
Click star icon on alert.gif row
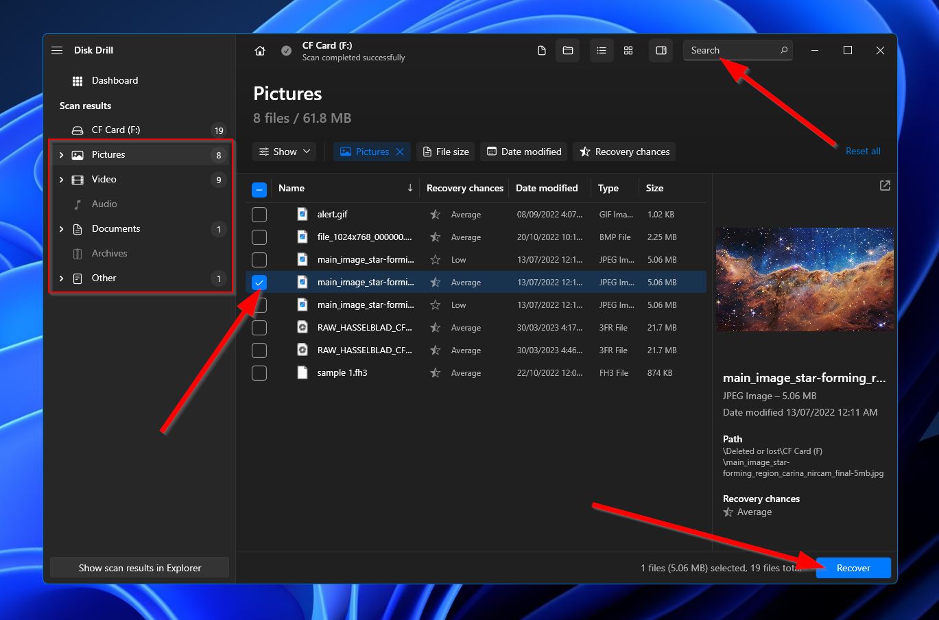tap(435, 215)
